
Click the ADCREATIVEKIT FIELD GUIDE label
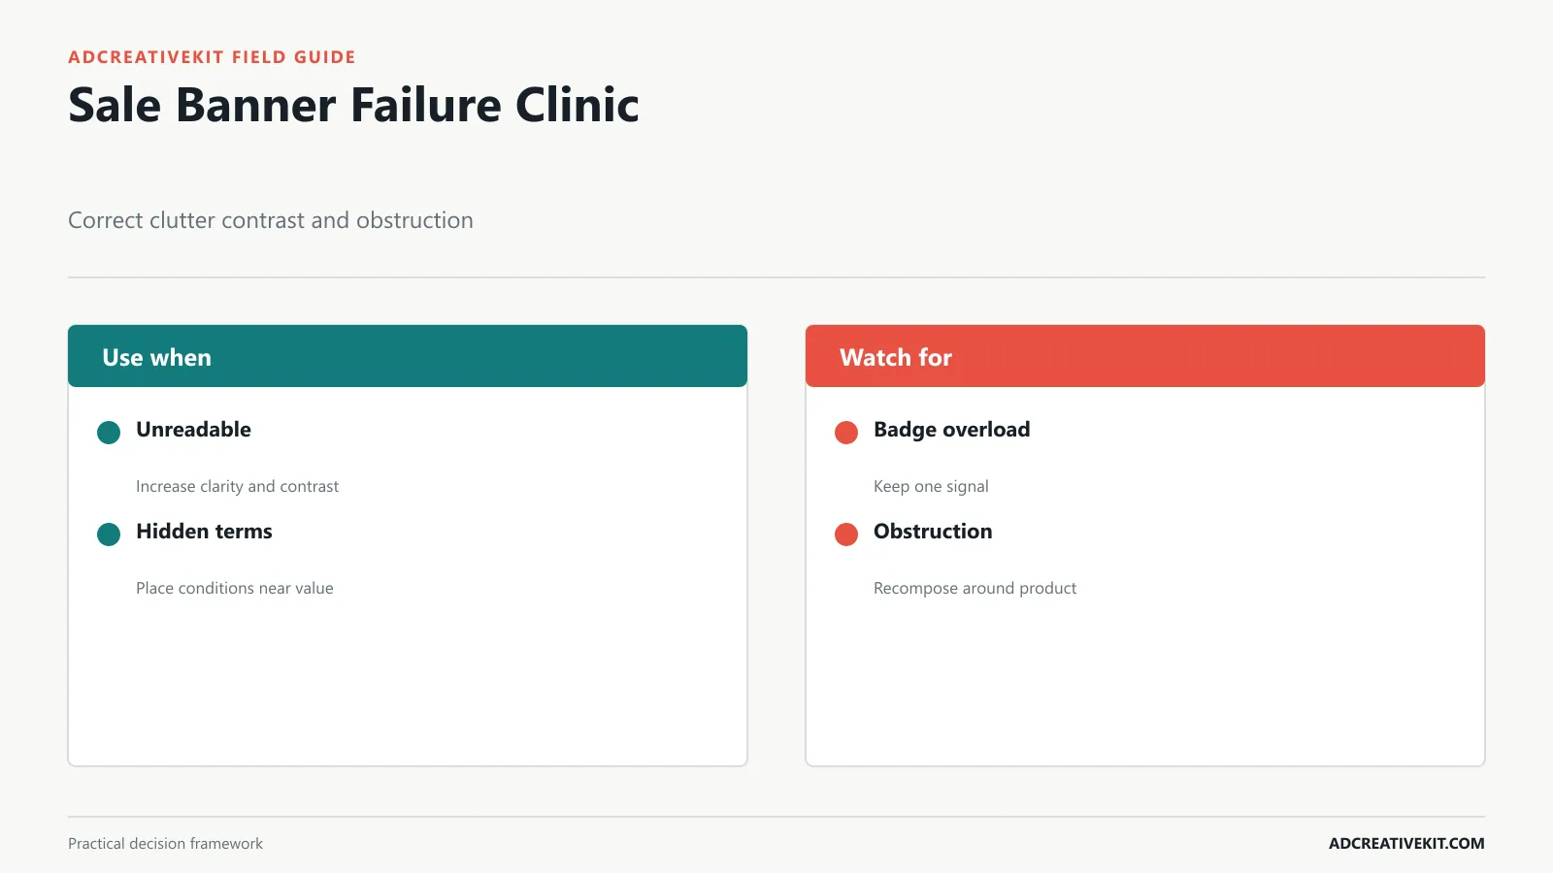pos(212,57)
